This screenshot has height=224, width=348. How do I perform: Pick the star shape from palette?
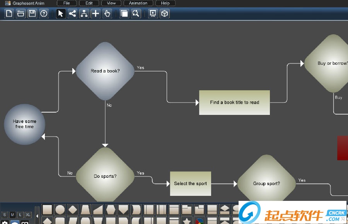(187, 221)
